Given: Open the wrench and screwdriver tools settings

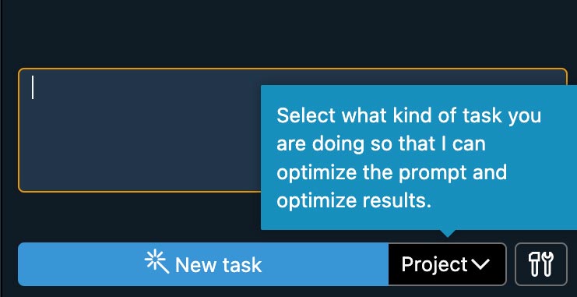Looking at the screenshot, I should pyautogui.click(x=540, y=264).
